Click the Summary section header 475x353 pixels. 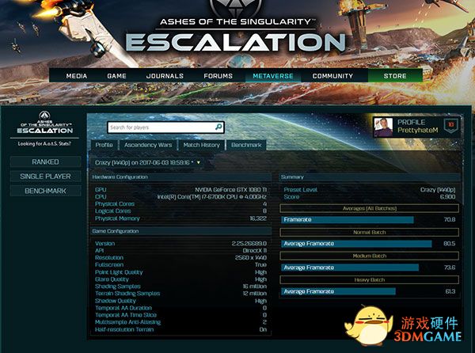tap(370, 176)
